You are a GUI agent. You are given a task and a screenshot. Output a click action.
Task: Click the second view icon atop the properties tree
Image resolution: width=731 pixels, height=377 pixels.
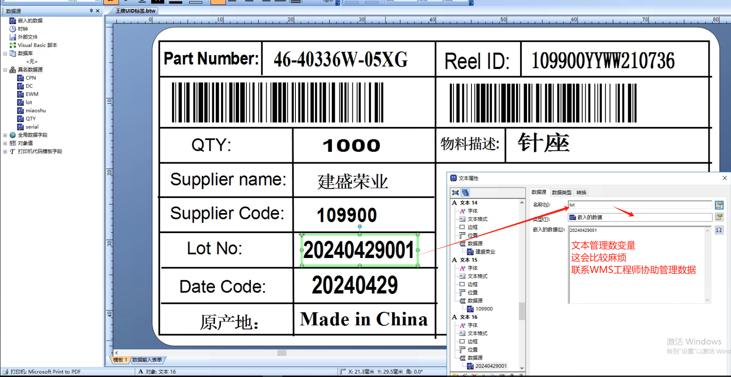coord(465,192)
